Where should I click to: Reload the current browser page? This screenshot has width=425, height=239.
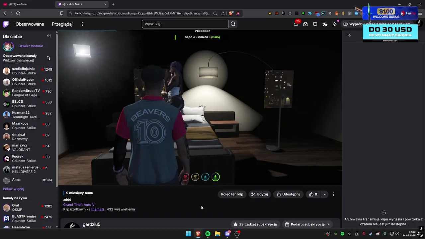tap(18, 13)
